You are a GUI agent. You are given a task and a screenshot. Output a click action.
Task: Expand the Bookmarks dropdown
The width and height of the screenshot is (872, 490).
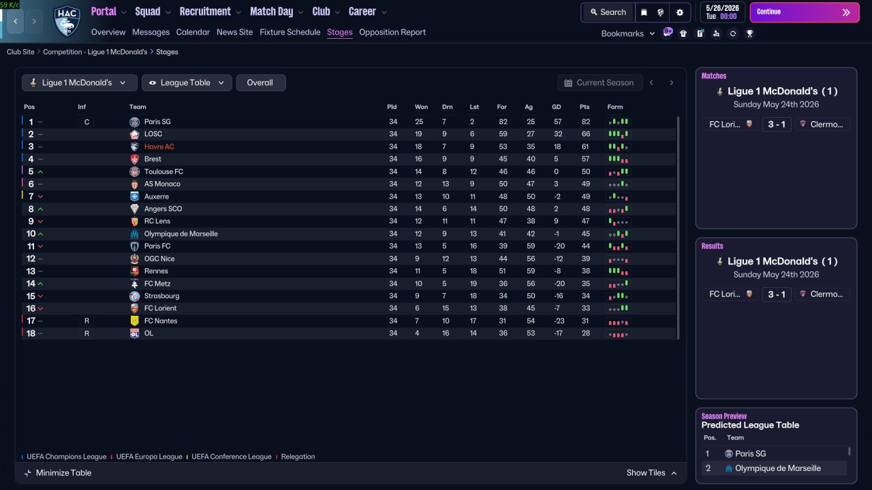click(x=628, y=33)
